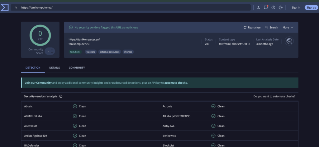Open the help question mark icon

point(273,7)
